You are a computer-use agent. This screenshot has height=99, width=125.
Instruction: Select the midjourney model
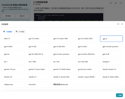(13, 84)
